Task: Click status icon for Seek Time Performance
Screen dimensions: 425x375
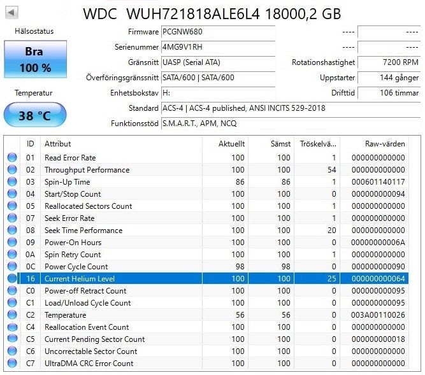Action: click(x=12, y=230)
